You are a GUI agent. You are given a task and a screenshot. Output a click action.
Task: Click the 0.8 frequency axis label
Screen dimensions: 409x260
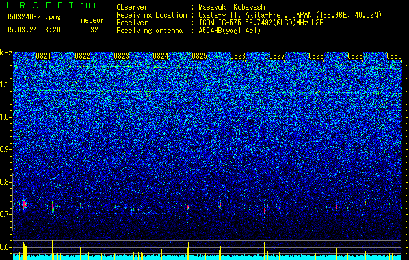[x=5, y=182]
